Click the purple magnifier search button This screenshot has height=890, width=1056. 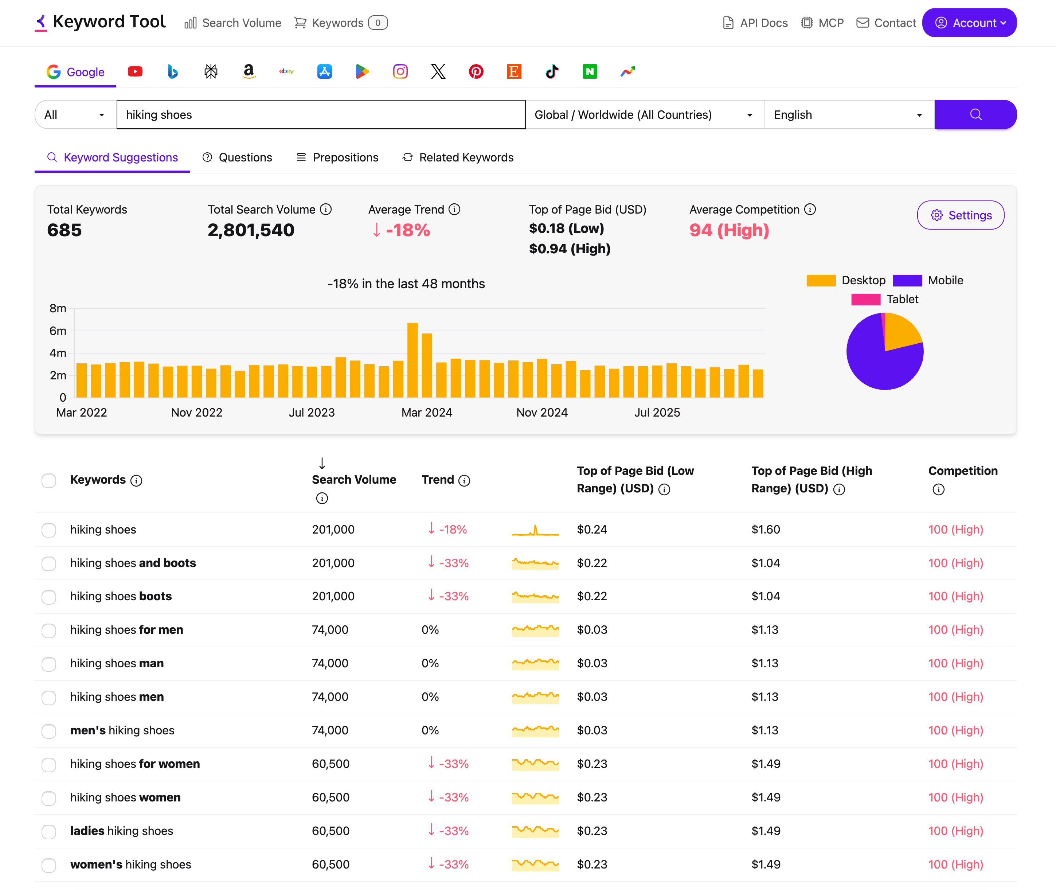click(975, 114)
